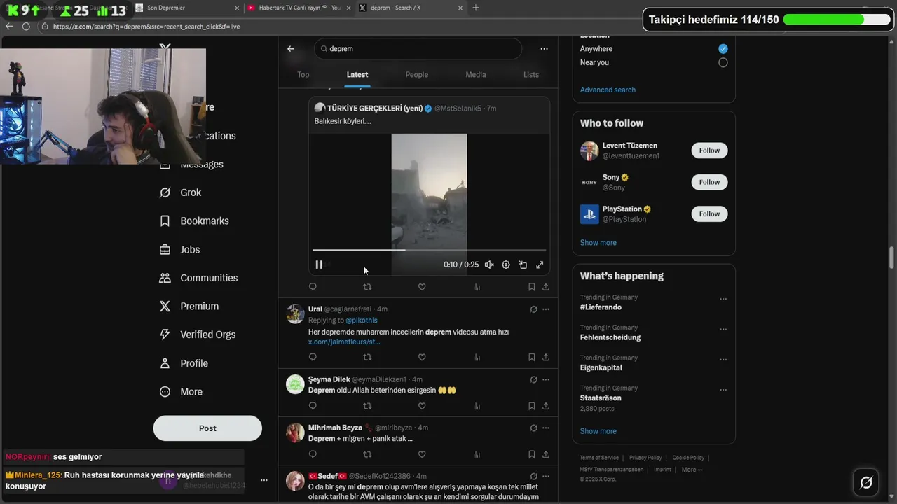The width and height of the screenshot is (897, 504).
Task: Pause the Balıkesir köyleri video
Action: point(319,265)
